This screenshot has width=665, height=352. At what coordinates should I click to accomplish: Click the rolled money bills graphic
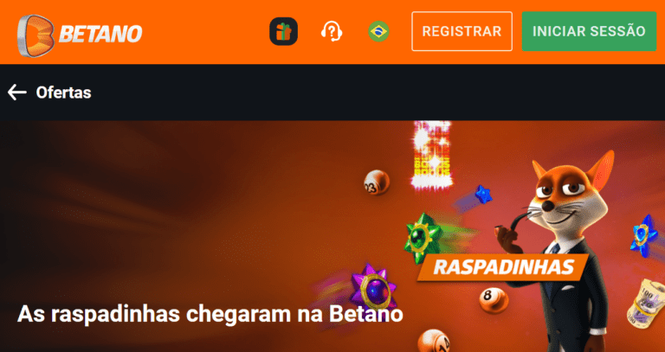tap(646, 304)
